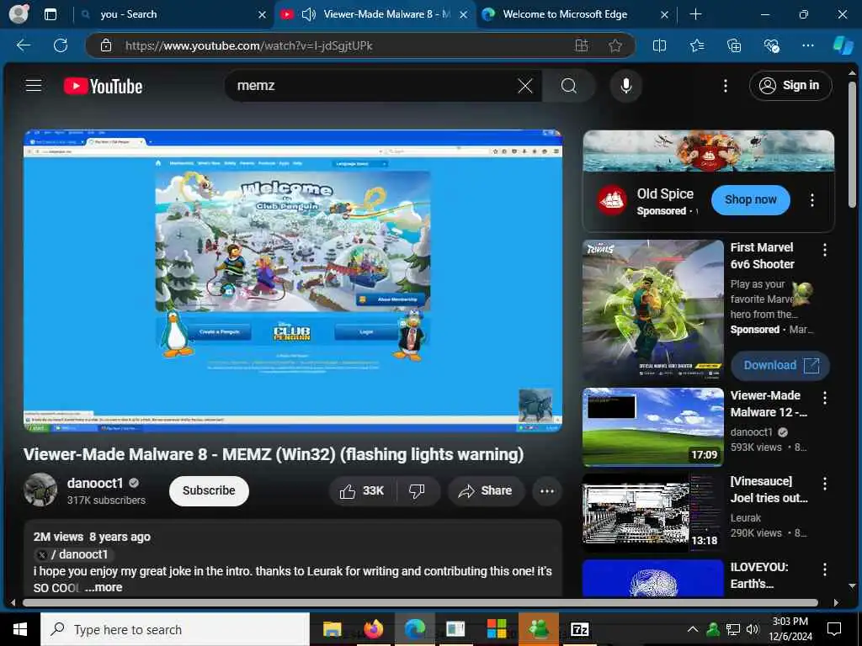Shop now on Old Spice ad
The width and height of the screenshot is (862, 646).
(750, 200)
